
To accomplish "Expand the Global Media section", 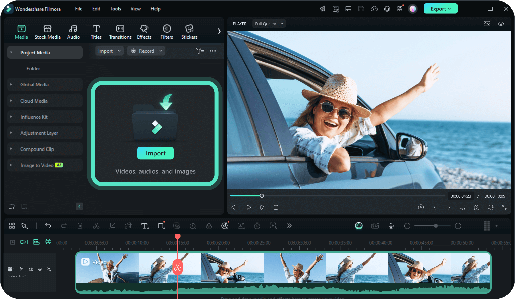I will coord(11,85).
